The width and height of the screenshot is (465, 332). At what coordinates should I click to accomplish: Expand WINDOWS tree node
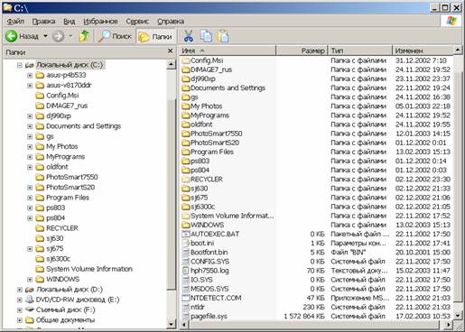(x=30, y=280)
